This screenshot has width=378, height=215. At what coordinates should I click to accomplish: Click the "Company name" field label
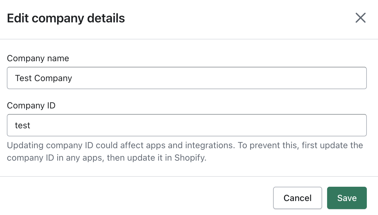[x=38, y=58]
